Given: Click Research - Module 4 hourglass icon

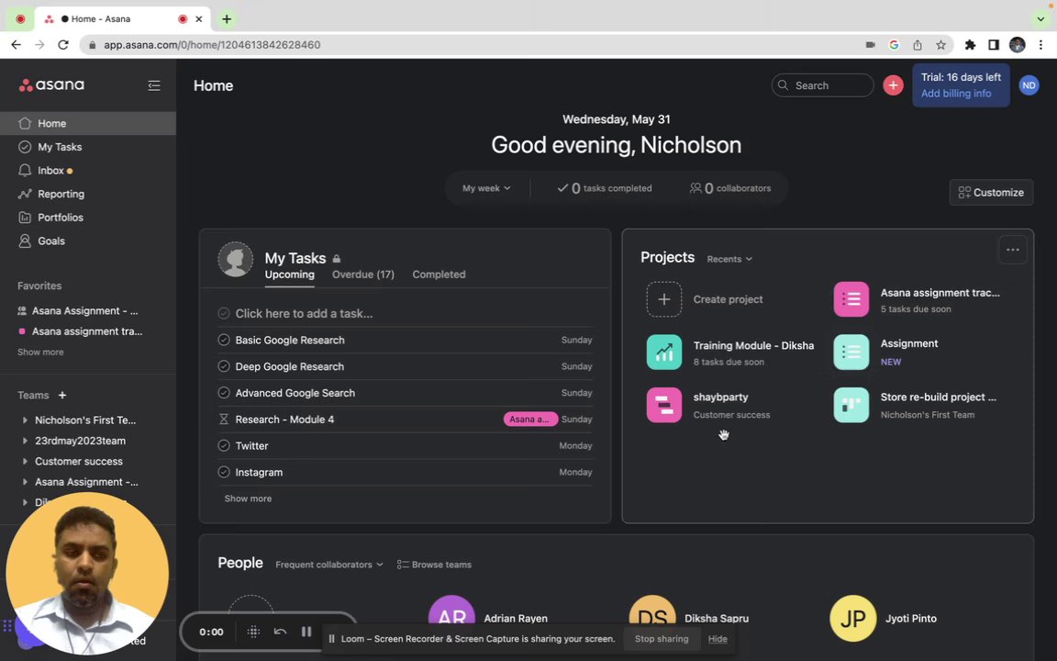Looking at the screenshot, I should (224, 420).
